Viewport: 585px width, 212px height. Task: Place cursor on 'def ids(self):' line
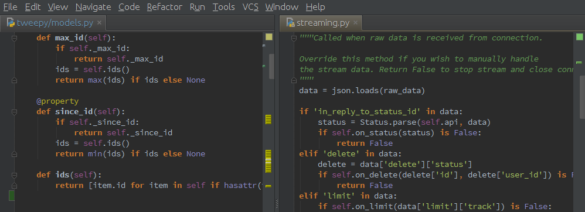click(69, 175)
